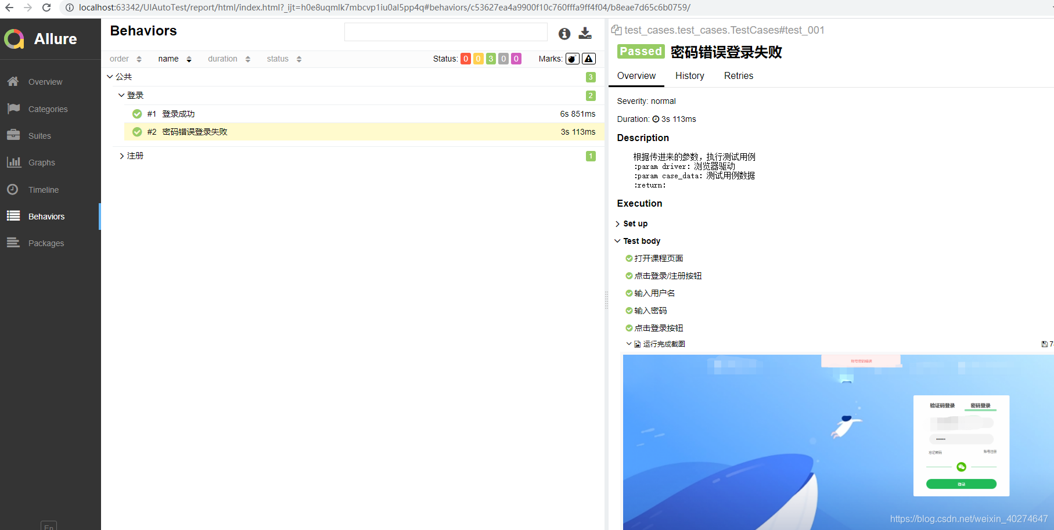Click status icon of step 打开课程页面
This screenshot has height=530, width=1054.
629,258
